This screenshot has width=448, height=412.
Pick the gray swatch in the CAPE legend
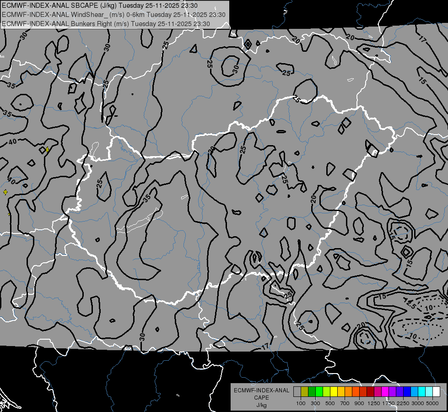[x=297, y=391]
